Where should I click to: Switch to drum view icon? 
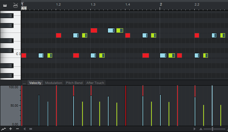pos(16,5)
